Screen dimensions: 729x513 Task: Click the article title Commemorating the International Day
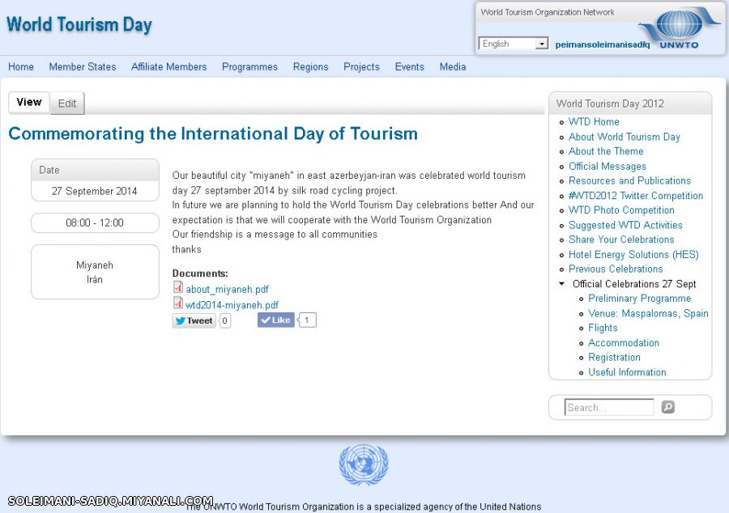point(213,134)
